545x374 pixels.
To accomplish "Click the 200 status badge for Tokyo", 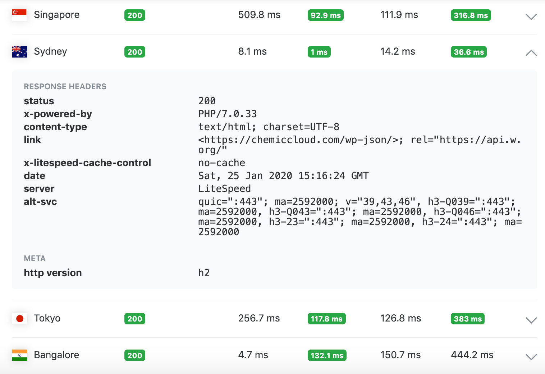I will coord(135,319).
